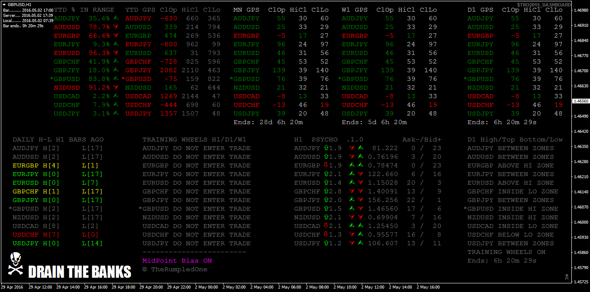Open the triangle dropdown beside GBPUSD,H1
Screen dimensions: 590x292
pyautogui.click(x=4, y=4)
